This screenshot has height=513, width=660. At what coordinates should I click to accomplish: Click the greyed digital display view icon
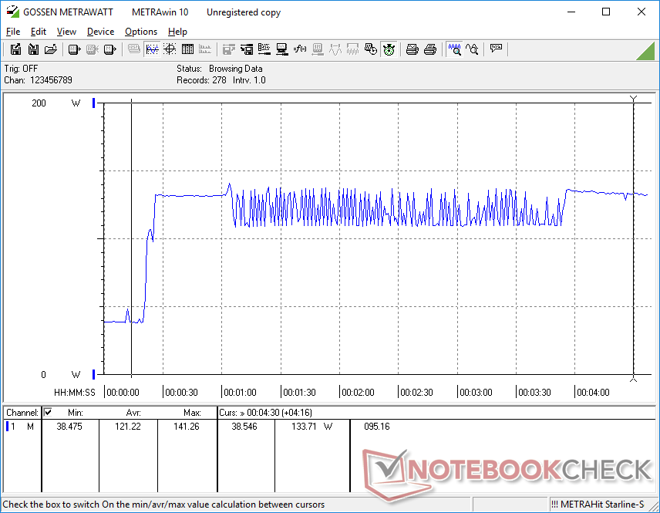pos(134,49)
